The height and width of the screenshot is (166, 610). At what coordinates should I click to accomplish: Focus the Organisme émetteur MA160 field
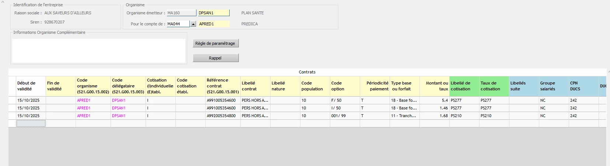(181, 13)
